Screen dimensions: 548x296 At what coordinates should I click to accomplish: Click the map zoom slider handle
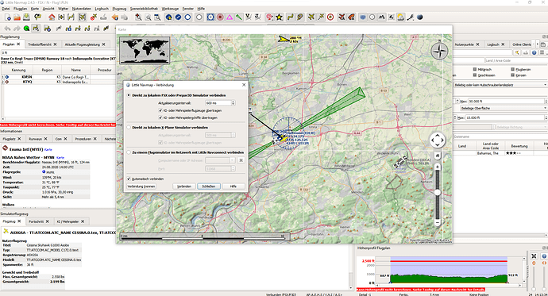(438, 192)
